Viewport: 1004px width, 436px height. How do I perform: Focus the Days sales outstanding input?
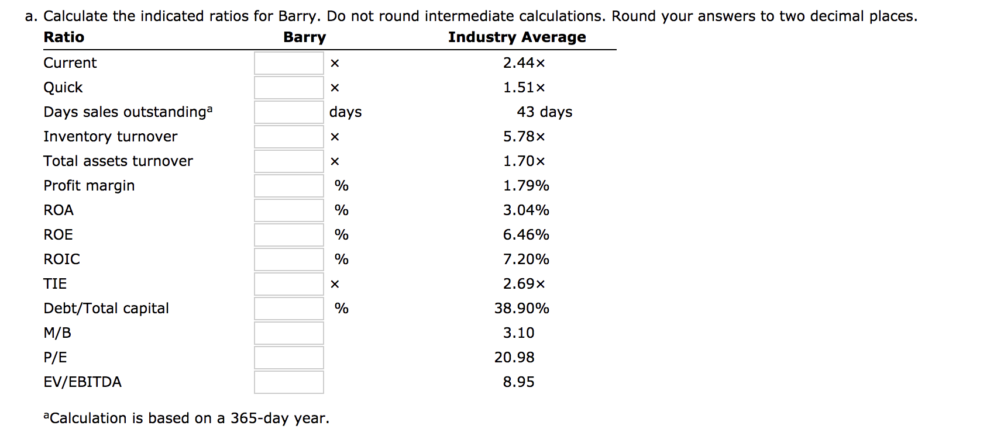coord(289,112)
